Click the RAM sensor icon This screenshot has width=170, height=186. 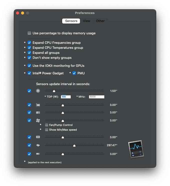pos(38,137)
